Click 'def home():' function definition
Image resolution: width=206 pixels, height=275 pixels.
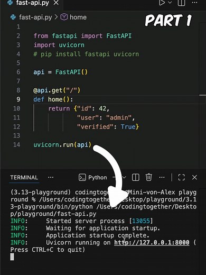point(53,99)
